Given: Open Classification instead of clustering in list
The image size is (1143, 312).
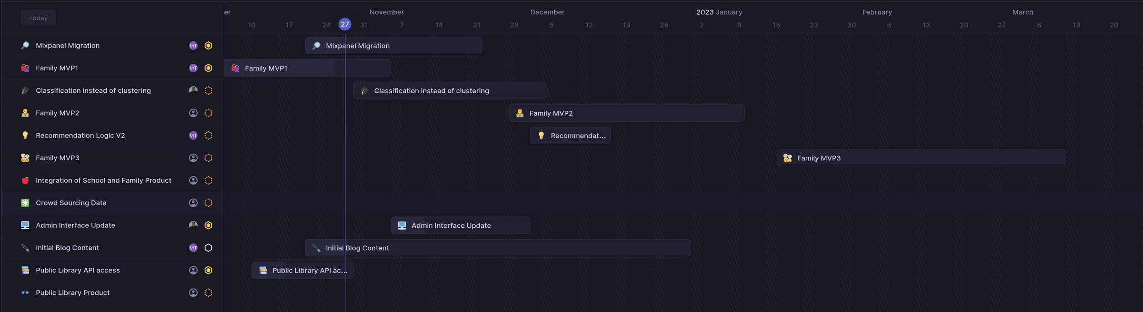Looking at the screenshot, I should (x=93, y=90).
